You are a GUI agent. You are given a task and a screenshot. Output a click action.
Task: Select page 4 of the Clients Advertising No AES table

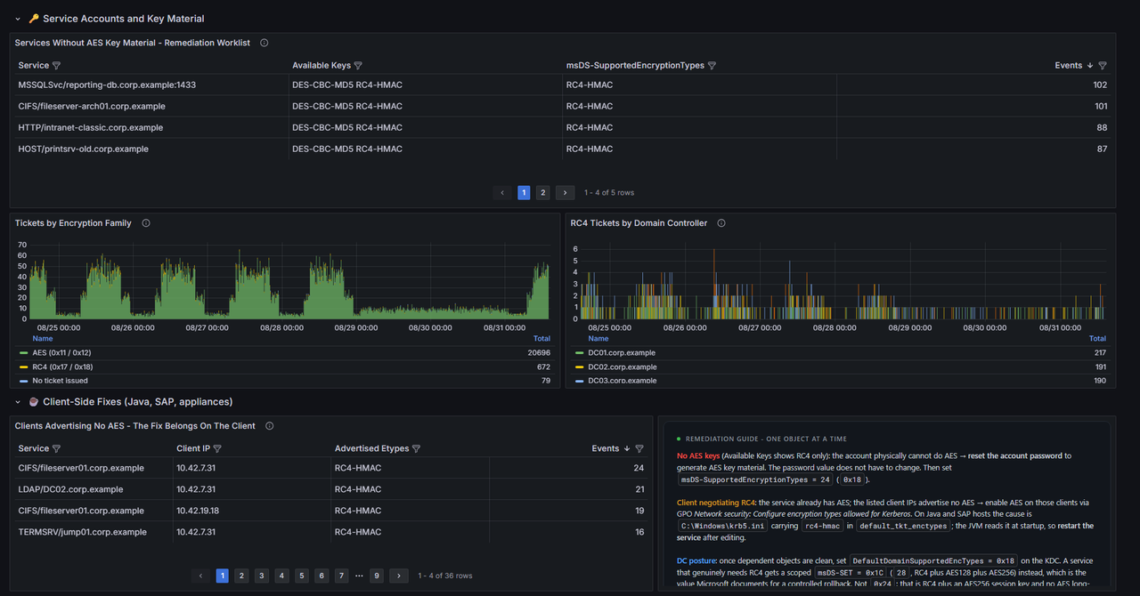tap(281, 576)
